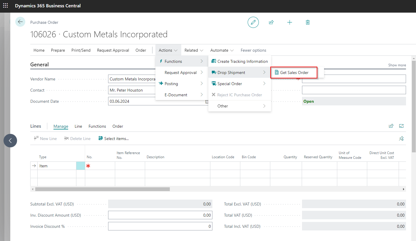416x241 pixels.
Task: Expand the E-Document submenu
Action: point(182,95)
